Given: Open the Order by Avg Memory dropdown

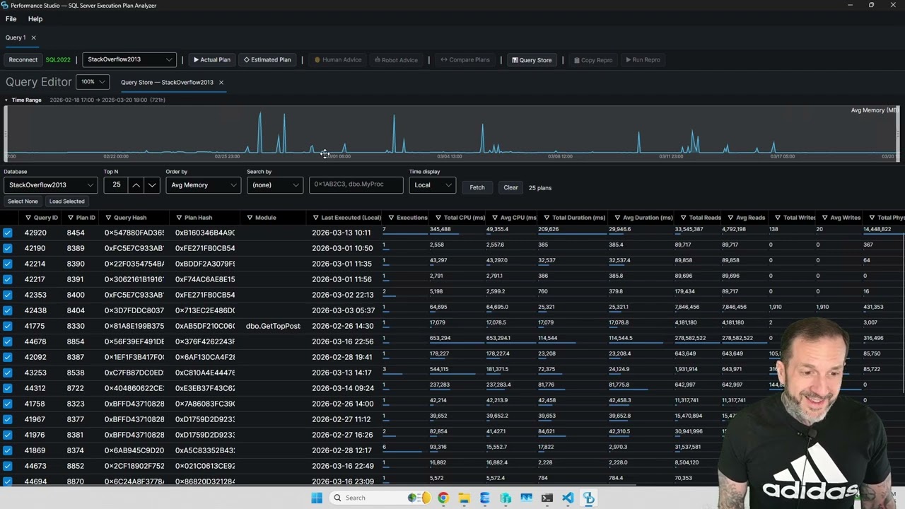Looking at the screenshot, I should pyautogui.click(x=203, y=185).
